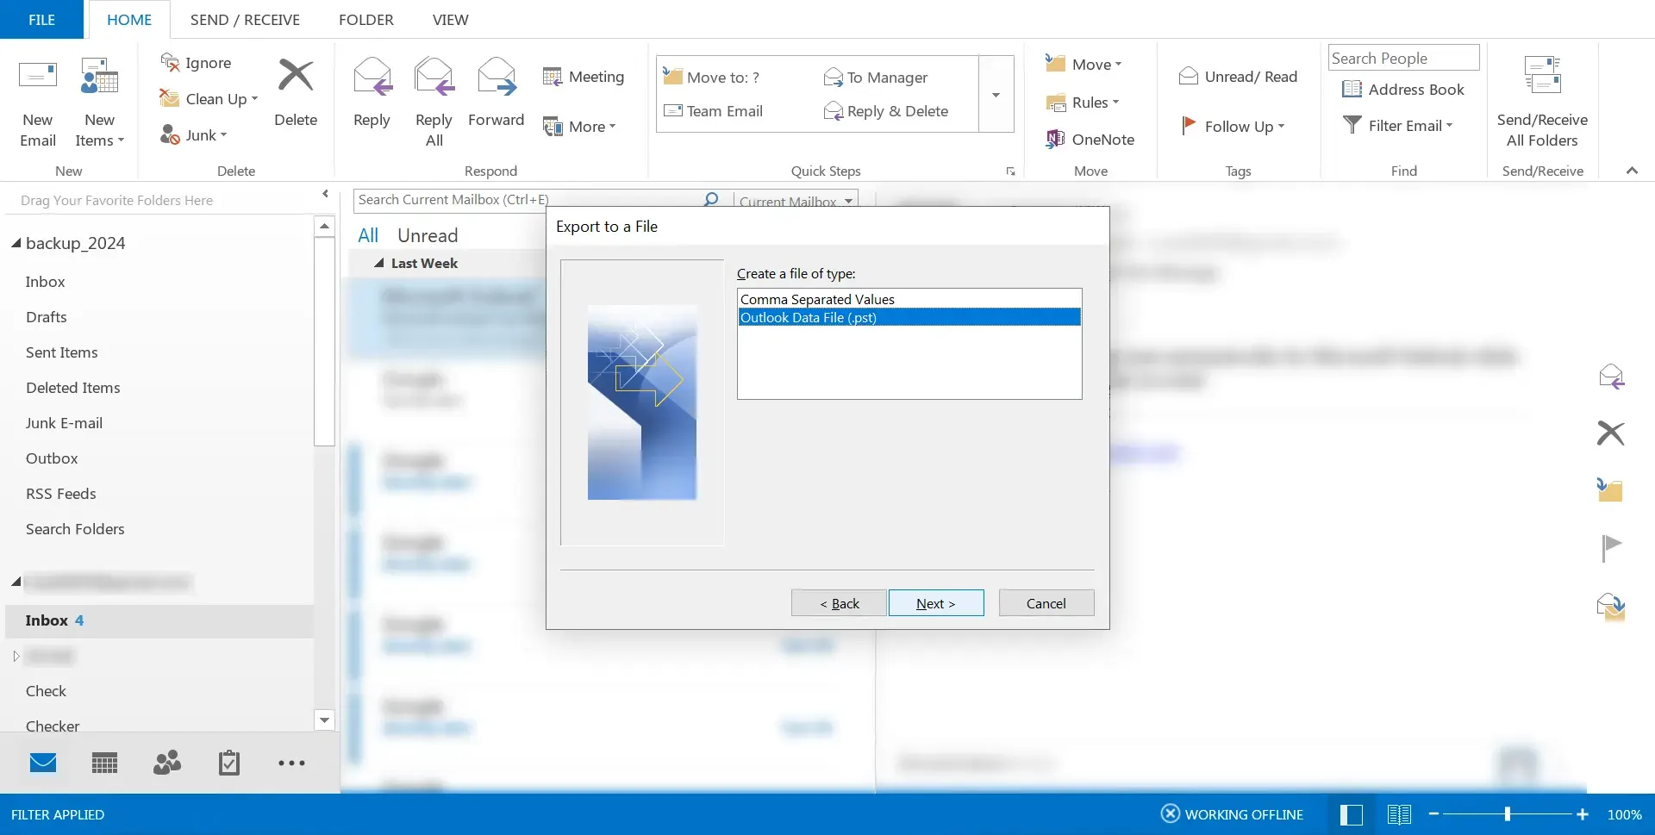Open the Rules dropdown

pos(1082,103)
